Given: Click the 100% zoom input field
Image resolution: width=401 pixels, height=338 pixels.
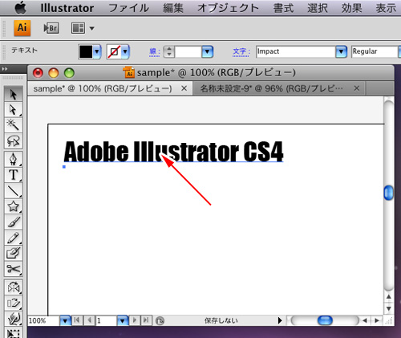Looking at the screenshot, I should click(44, 320).
